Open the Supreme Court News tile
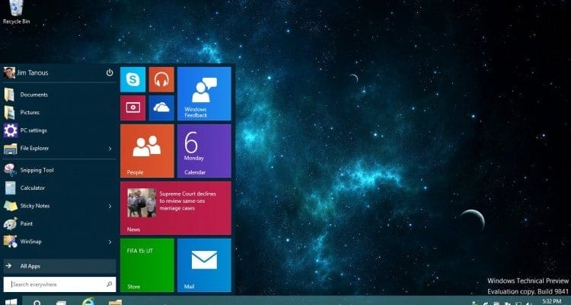Screen dimensions: 571x305 click(175, 207)
